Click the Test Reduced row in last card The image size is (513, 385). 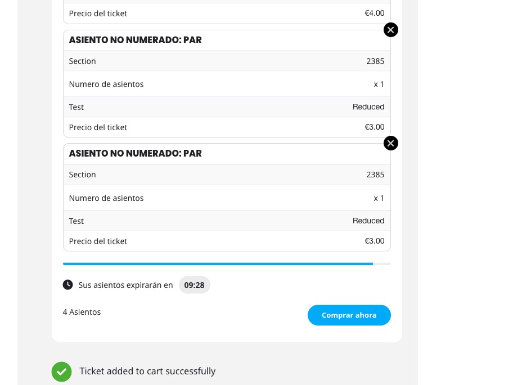pyautogui.click(x=227, y=221)
